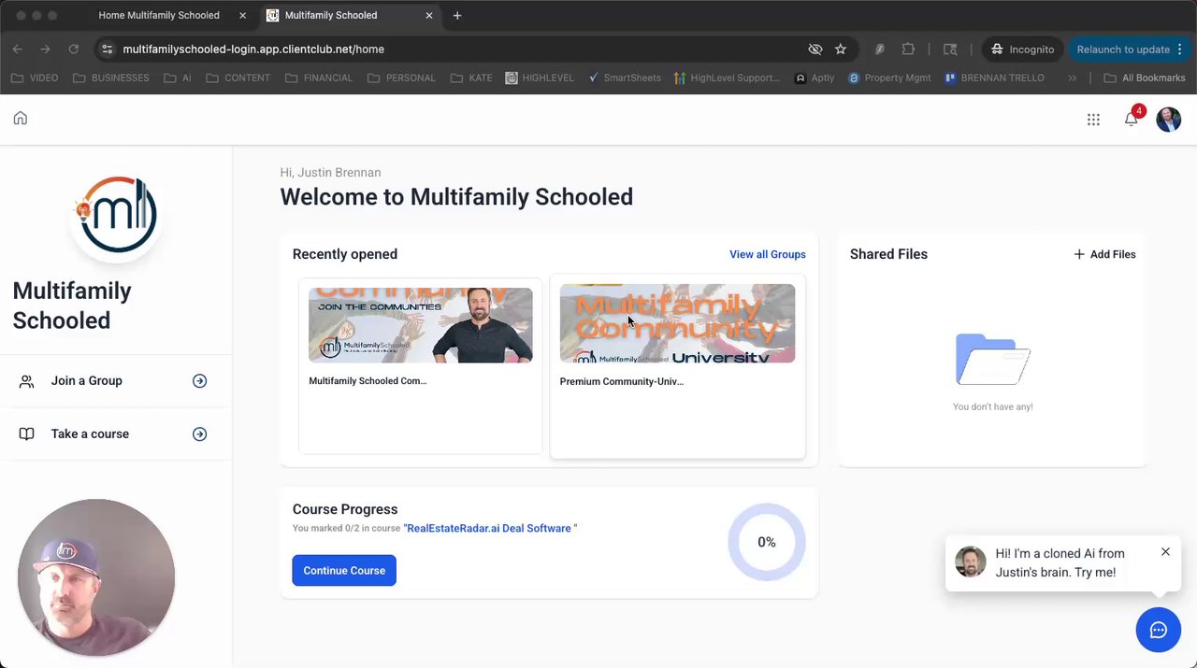
Task: Click the Take a course arrow icon
Action: [199, 434]
